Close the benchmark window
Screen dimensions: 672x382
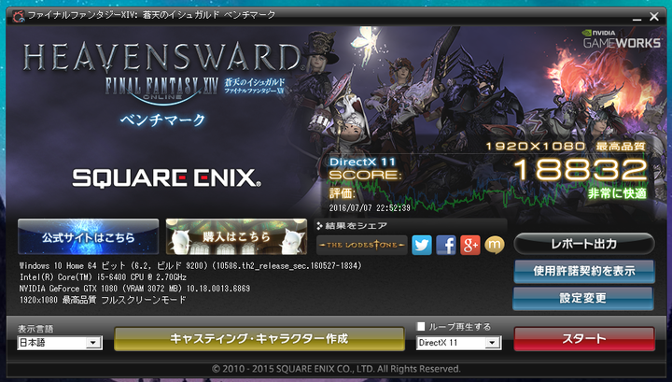pos(654,17)
